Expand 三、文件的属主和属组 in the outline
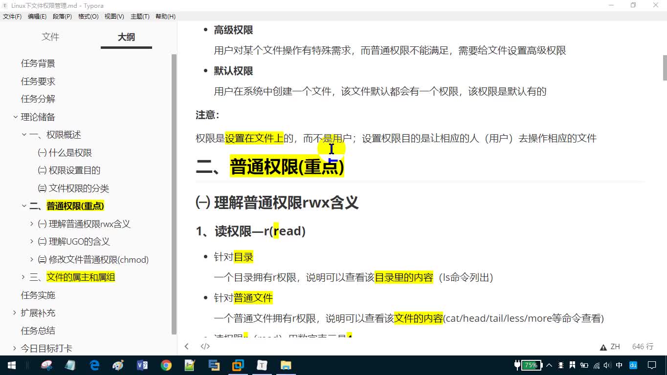667x375 pixels. tap(24, 277)
